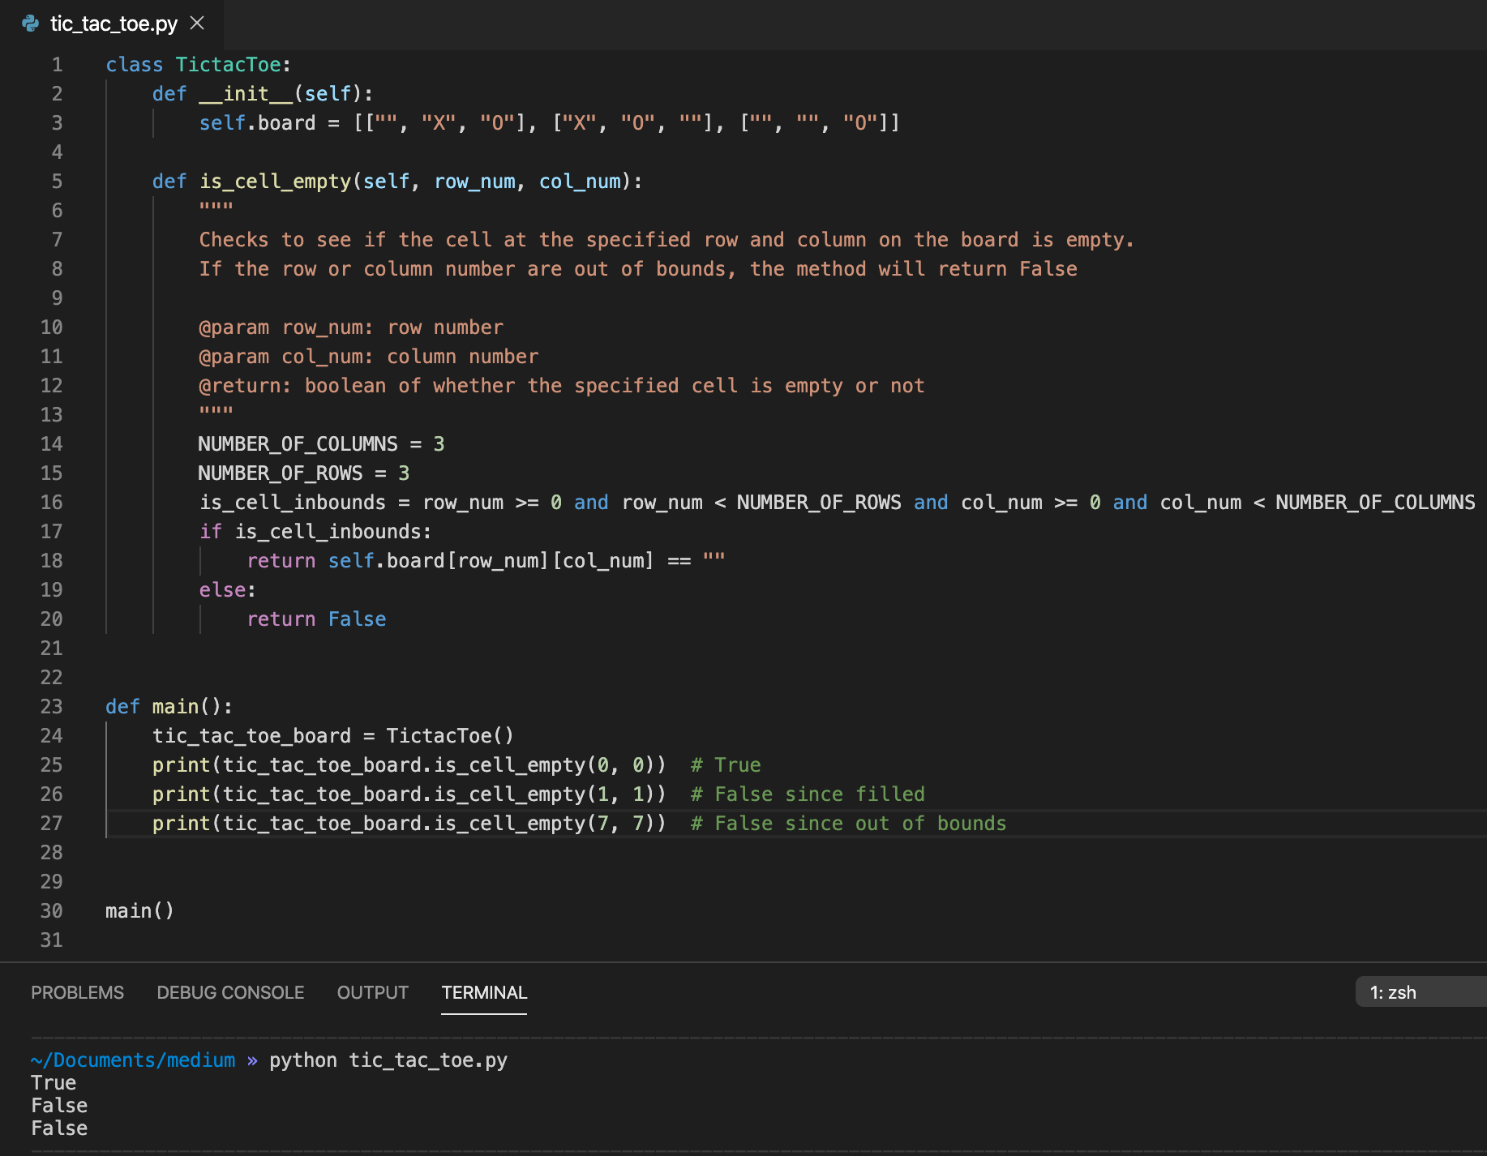
Task: Click the main() call on line 30
Action: click(139, 910)
